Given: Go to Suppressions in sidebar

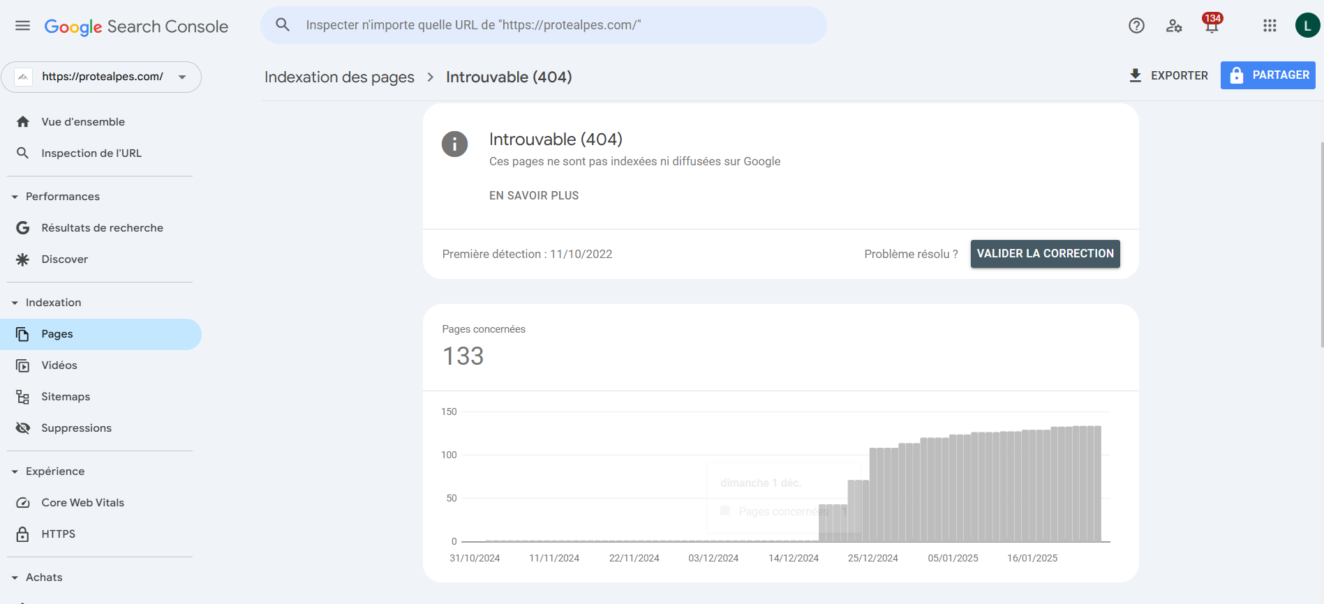Looking at the screenshot, I should tap(76, 428).
